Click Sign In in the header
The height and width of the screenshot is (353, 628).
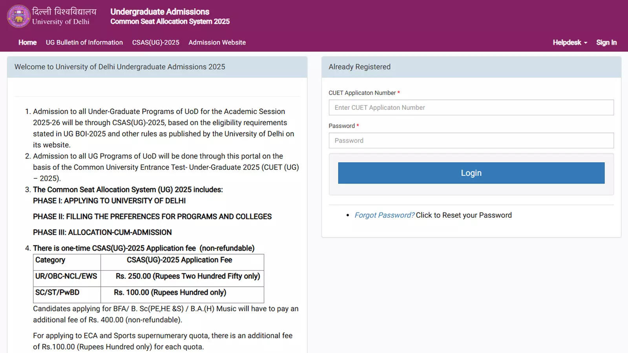pyautogui.click(x=606, y=42)
